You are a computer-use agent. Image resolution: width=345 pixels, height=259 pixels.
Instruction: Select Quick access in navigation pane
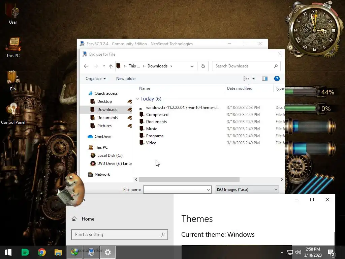106,93
